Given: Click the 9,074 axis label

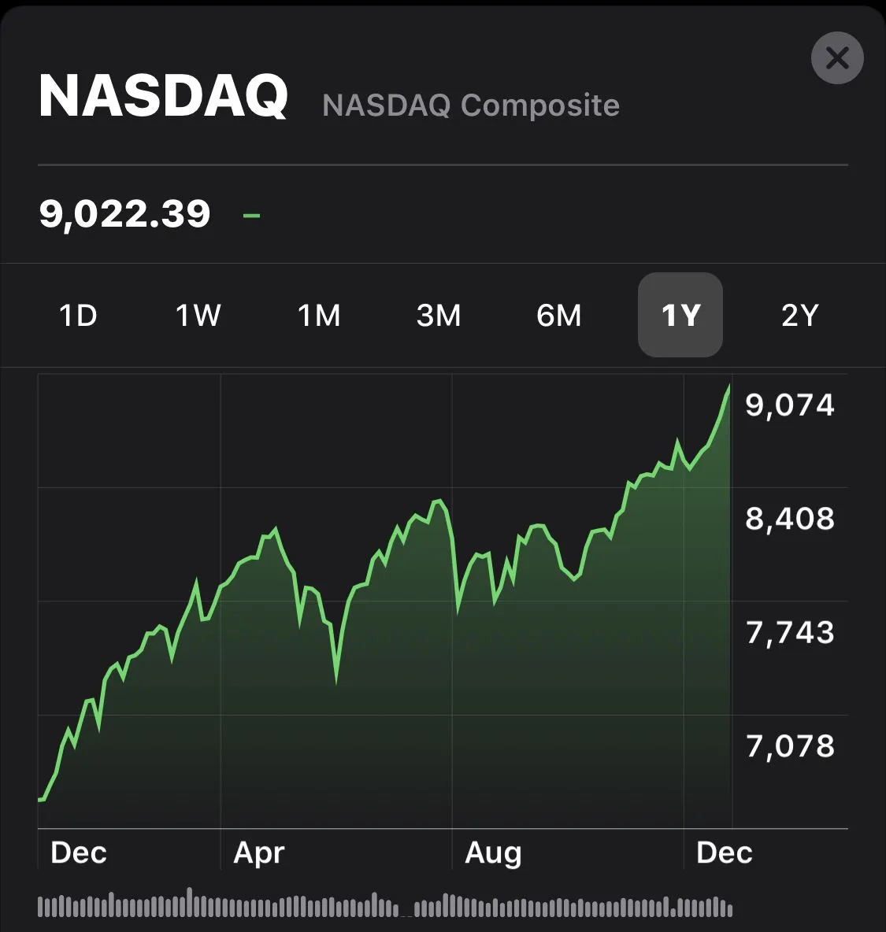Looking at the screenshot, I should click(790, 405).
